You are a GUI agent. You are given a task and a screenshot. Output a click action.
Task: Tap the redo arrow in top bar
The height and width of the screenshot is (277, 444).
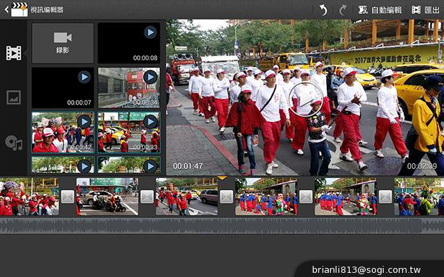(x=342, y=10)
